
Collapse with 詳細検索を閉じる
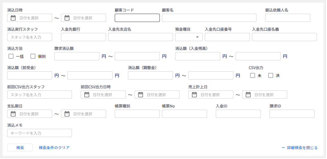click(300, 148)
